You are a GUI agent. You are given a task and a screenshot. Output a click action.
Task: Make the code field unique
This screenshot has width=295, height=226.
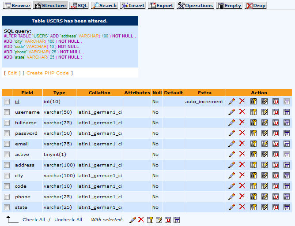[276, 186]
